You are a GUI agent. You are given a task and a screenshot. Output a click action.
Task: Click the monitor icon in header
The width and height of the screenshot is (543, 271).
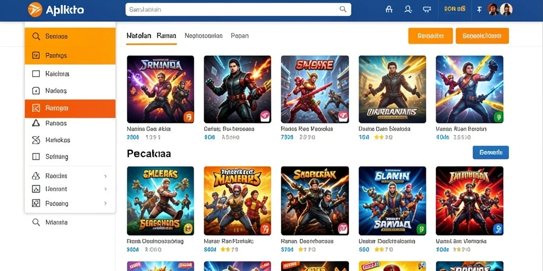pyautogui.click(x=427, y=10)
